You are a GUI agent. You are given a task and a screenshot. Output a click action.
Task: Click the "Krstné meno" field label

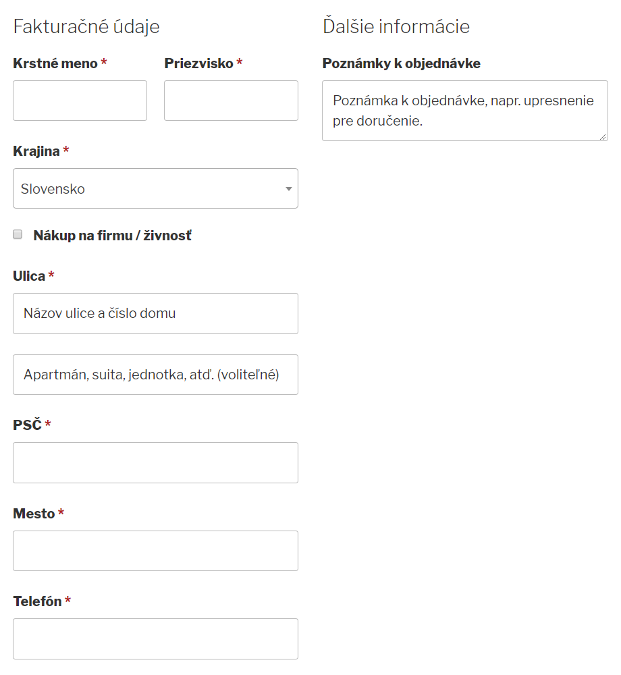(x=56, y=63)
